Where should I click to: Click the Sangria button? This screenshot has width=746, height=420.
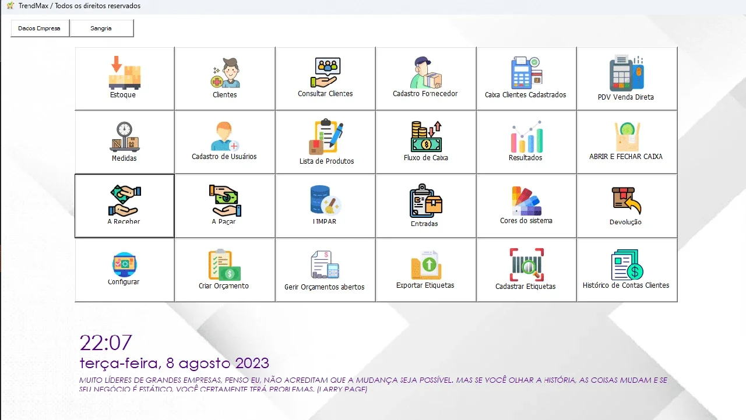tap(101, 28)
